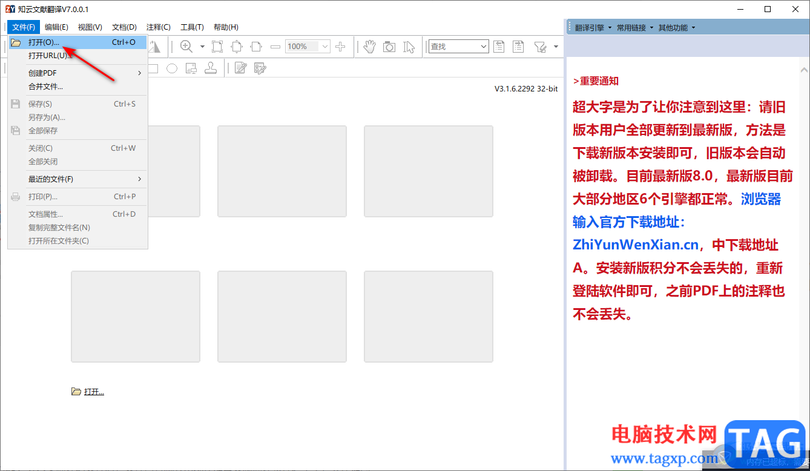
Task: Select the text selection cursor tool
Action: pyautogui.click(x=410, y=47)
